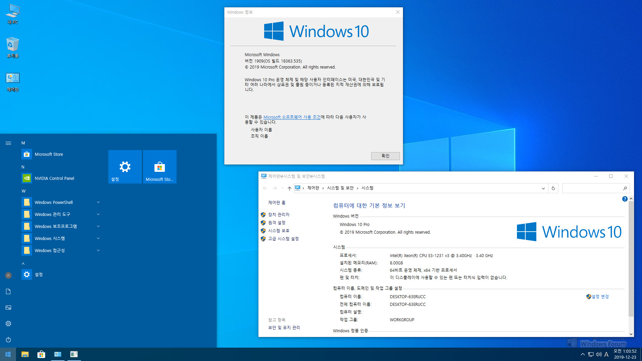Click the Control Panel search box
This screenshot has width=642, height=361.
tap(596, 188)
